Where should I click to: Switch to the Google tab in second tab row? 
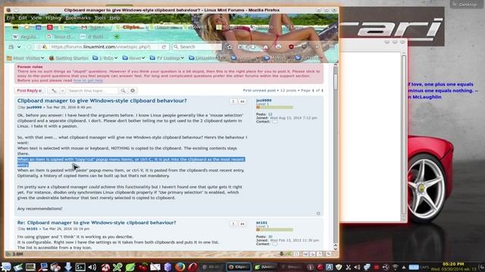pos(59,37)
